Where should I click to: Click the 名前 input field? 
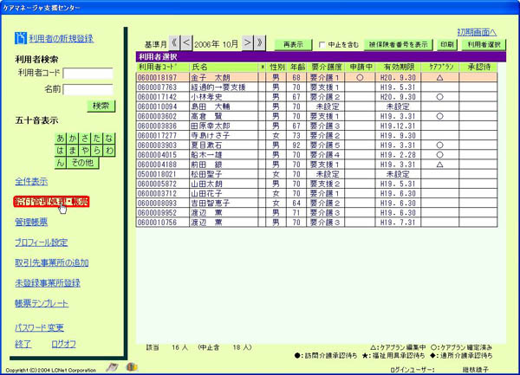click(88, 89)
